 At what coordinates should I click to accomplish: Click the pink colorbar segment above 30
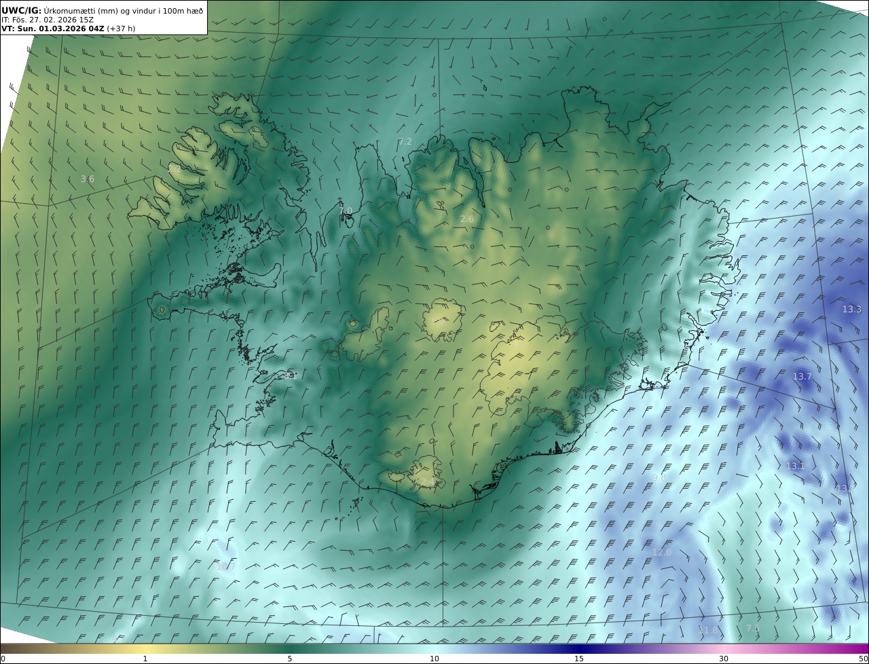[724, 648]
